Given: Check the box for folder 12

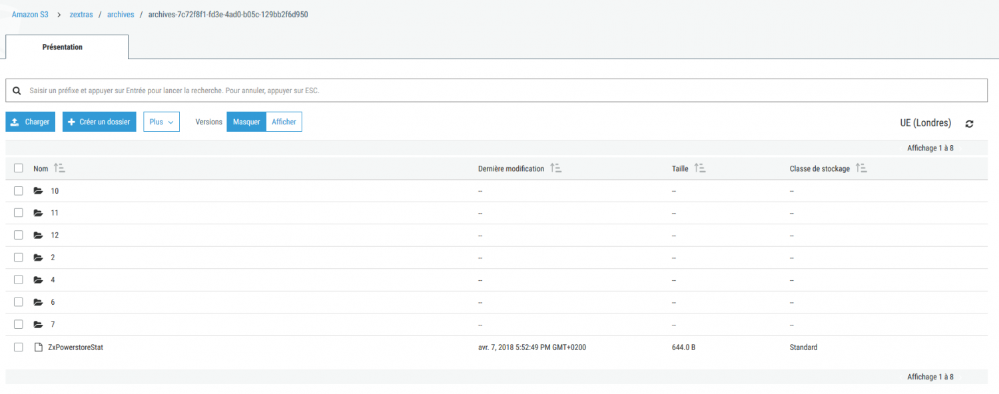Looking at the screenshot, I should 19,236.
